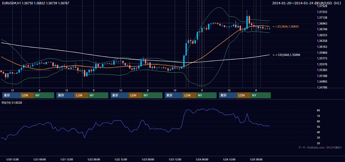
Task: Click price axis value 1.36358
Action: click(322, 41)
